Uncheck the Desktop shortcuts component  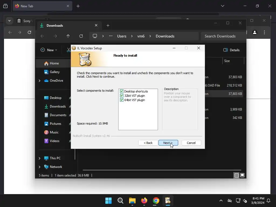[122, 91]
